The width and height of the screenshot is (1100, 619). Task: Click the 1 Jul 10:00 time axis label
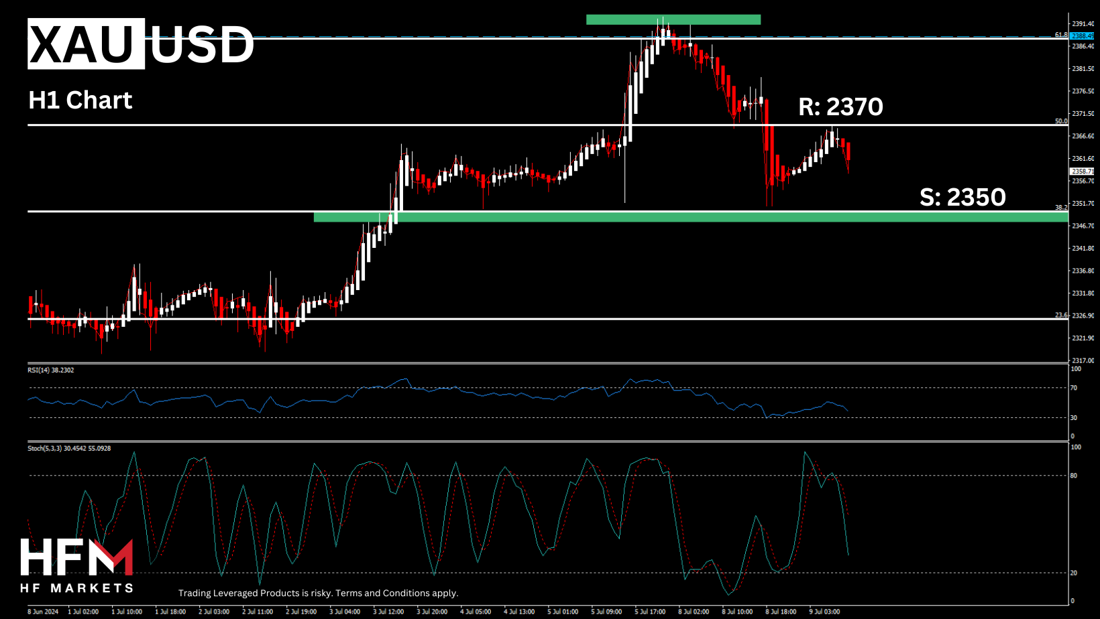pos(127,612)
